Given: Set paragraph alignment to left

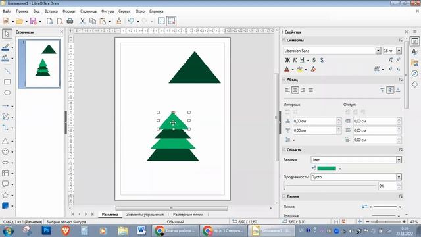Looking at the screenshot, I should click(287, 90).
